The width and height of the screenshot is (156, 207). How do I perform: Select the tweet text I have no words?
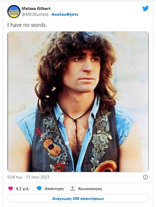(x=27, y=25)
